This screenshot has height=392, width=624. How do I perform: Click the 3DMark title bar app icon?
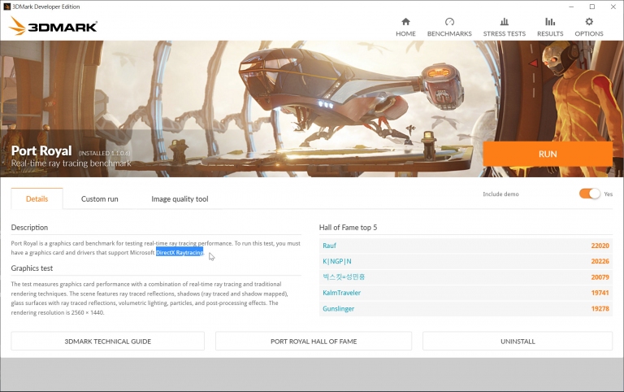tap(6, 7)
